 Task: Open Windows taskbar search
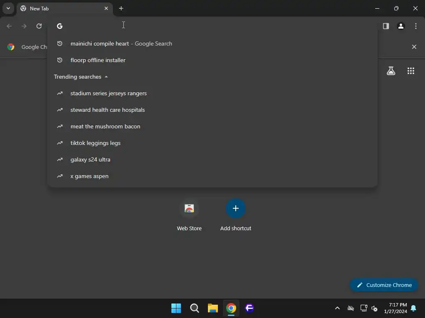pos(195,308)
